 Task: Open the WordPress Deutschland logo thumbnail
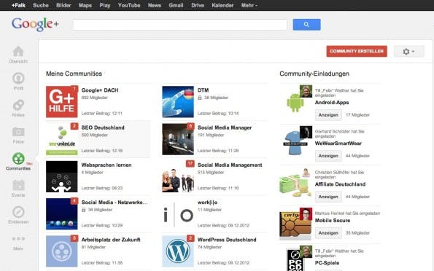pyautogui.click(x=178, y=251)
